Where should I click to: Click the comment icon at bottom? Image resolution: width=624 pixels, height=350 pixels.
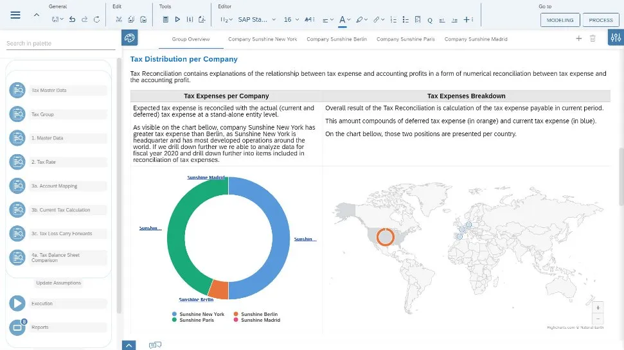(155, 345)
